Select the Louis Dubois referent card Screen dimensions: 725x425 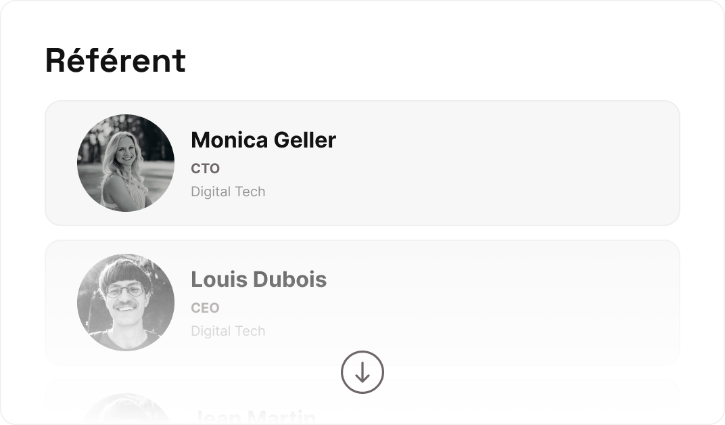(x=362, y=303)
